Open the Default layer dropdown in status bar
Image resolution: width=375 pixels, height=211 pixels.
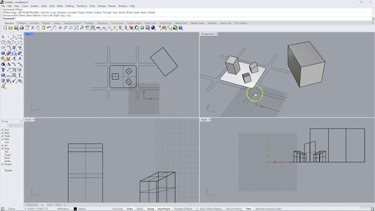(x=82, y=209)
